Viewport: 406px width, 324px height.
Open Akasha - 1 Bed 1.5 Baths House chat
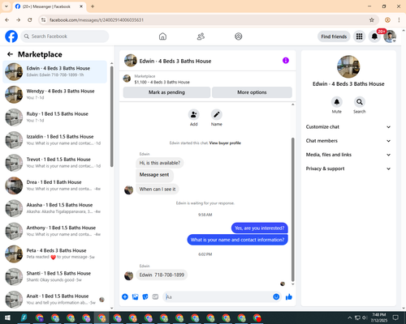54,208
